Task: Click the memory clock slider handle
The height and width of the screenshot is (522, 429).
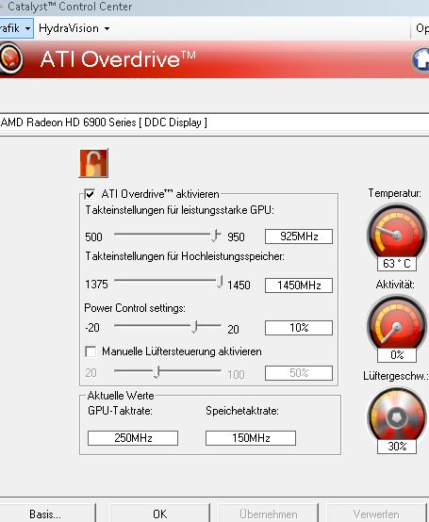Action: (x=220, y=282)
